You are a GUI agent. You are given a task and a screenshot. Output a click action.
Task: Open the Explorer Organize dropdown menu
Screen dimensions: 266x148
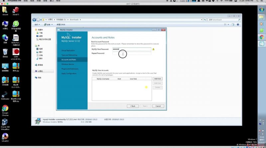[37, 25]
